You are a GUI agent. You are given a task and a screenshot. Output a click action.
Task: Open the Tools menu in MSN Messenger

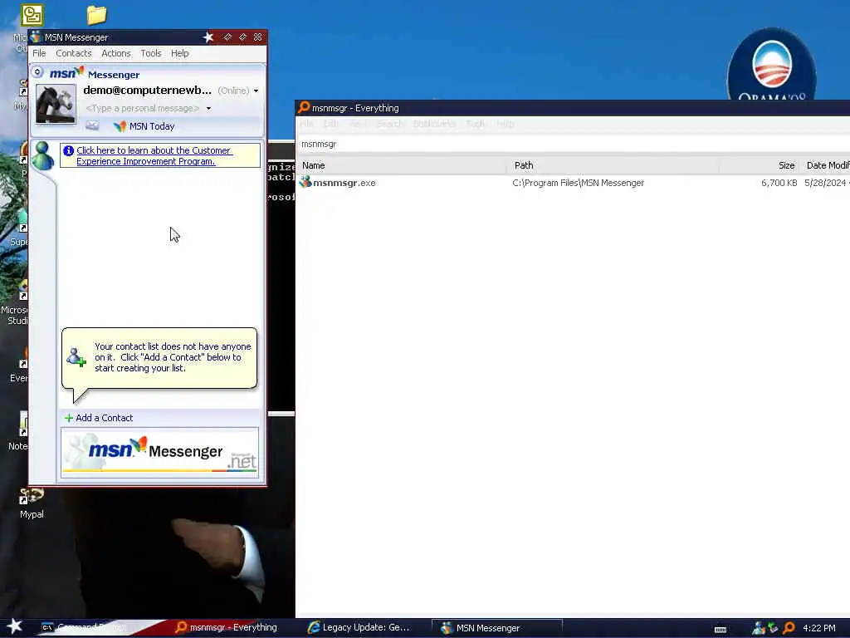coord(151,53)
